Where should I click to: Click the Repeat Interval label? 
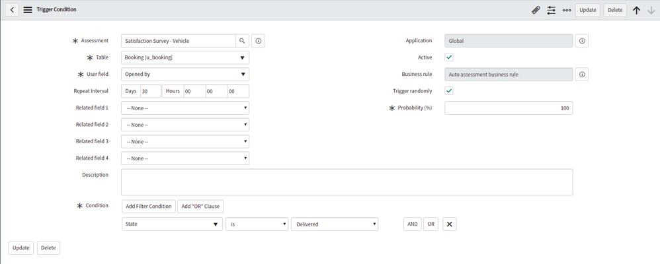tap(91, 91)
